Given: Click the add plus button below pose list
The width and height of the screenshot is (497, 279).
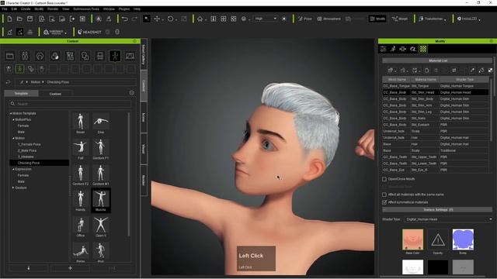Looking at the screenshot, I should coord(70,268).
